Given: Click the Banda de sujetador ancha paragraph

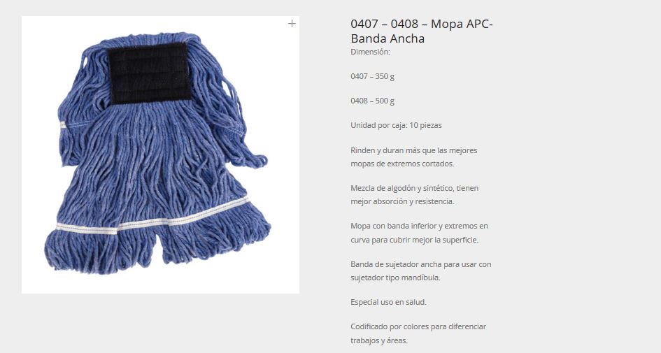Looking at the screenshot, I should [x=420, y=271].
